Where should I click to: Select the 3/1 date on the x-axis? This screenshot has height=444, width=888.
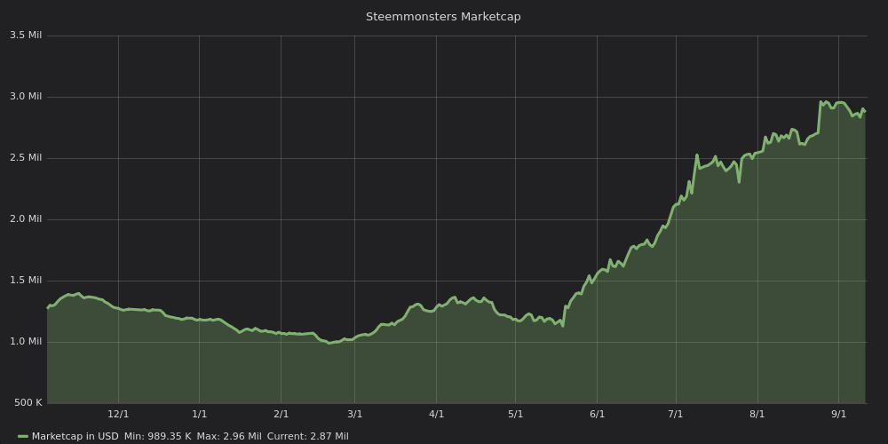[354, 414]
